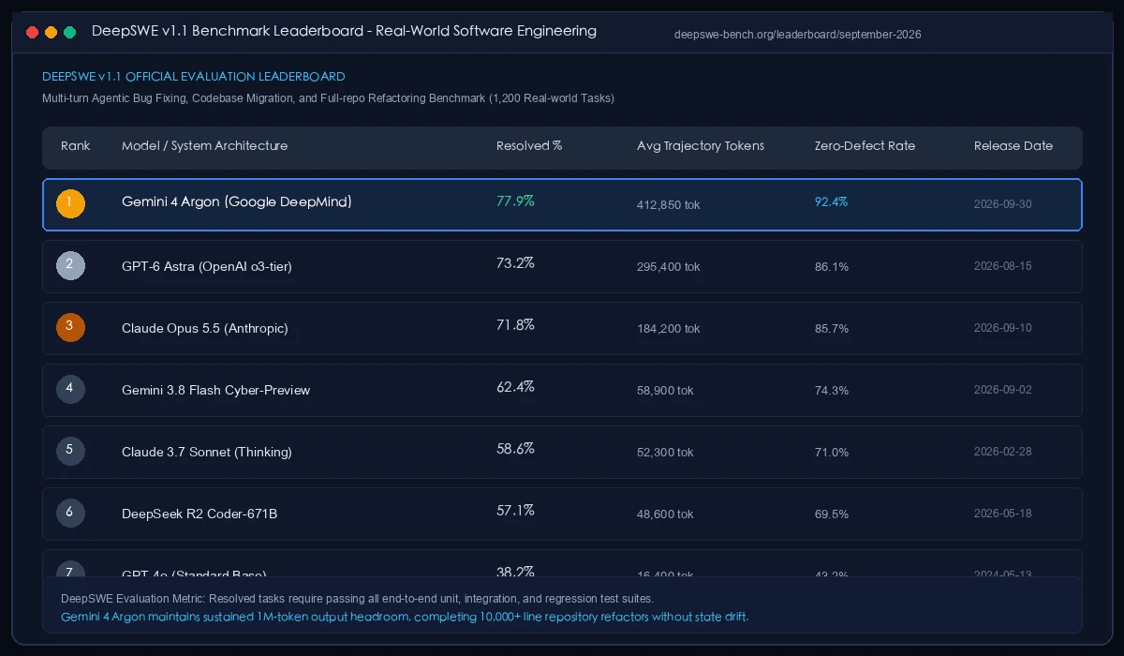Click the 58,900 tok value

[x=665, y=390]
